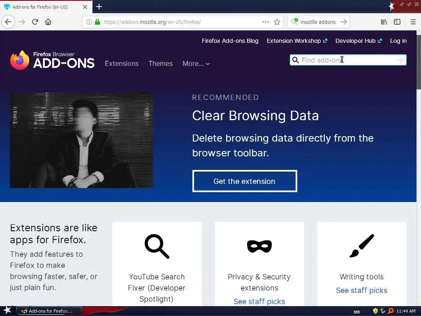Open Extension Workshop link
This screenshot has height=316, width=421.
pyautogui.click(x=297, y=41)
